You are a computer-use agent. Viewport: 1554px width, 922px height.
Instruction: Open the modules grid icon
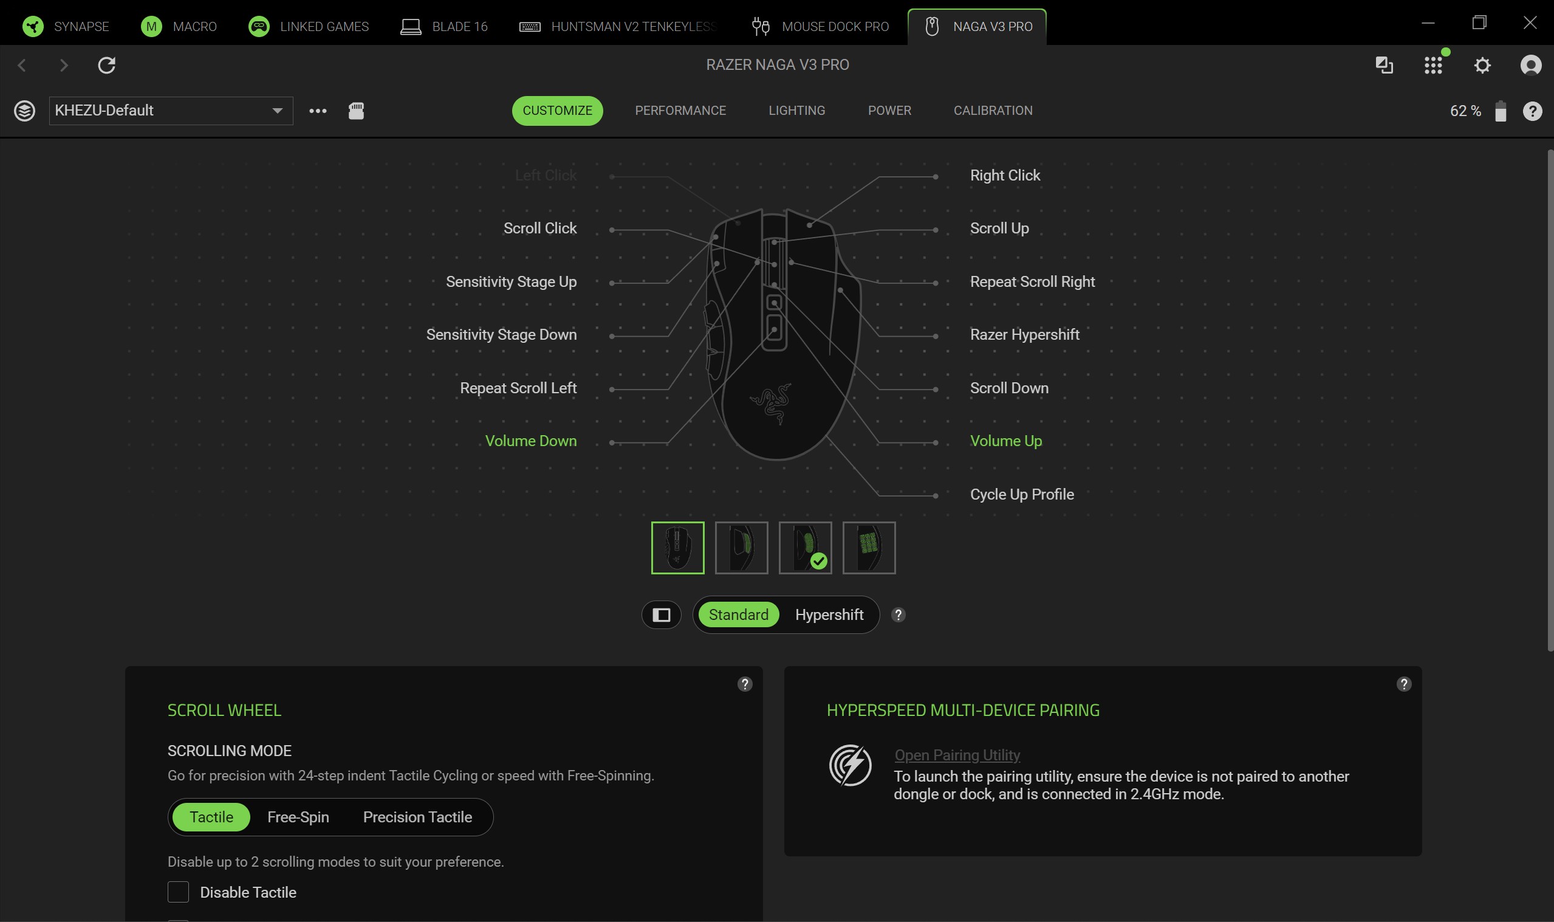click(1433, 64)
